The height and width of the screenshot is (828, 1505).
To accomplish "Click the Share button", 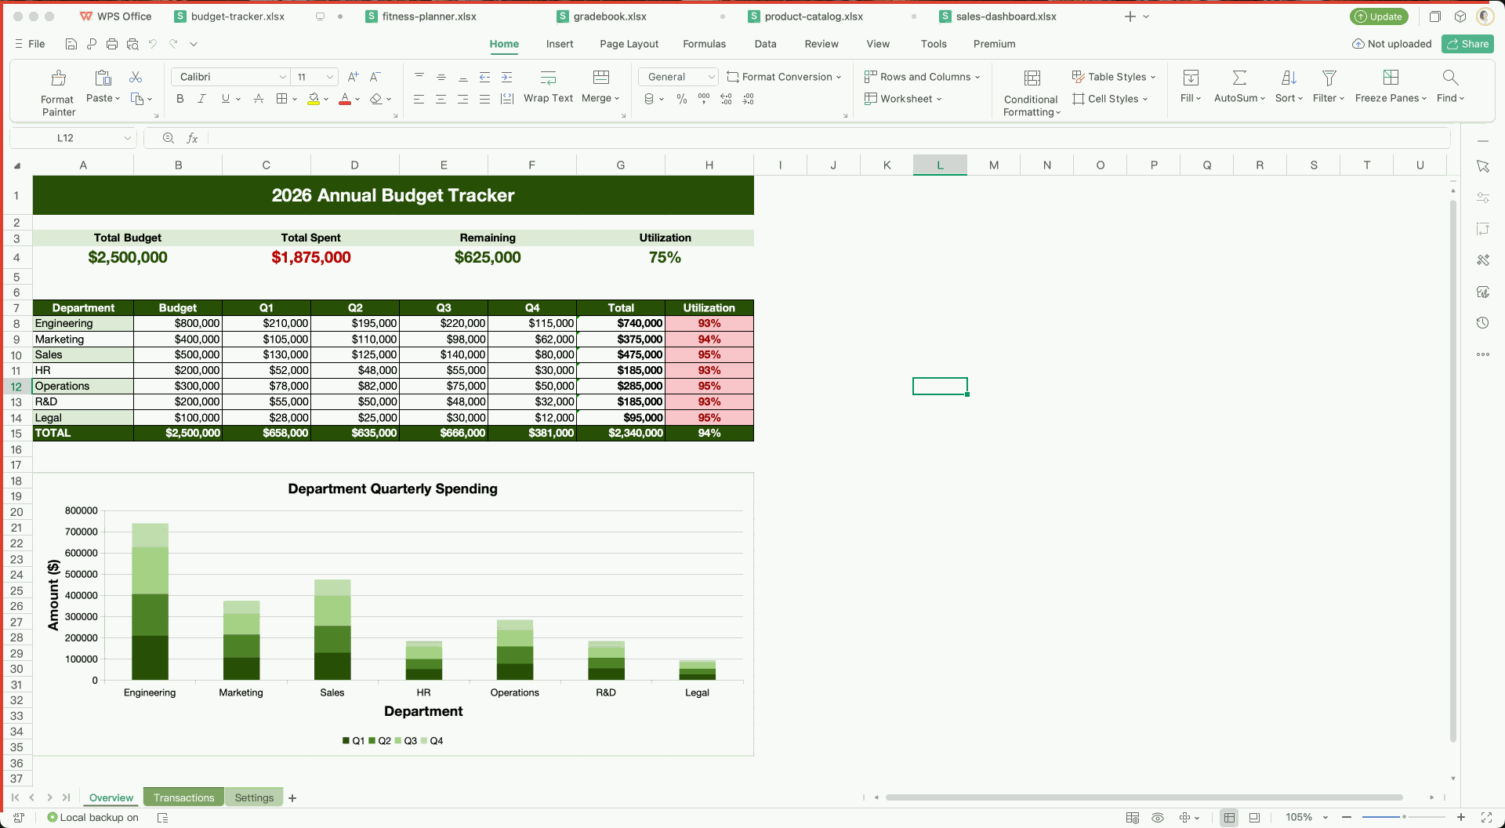I will click(x=1467, y=44).
